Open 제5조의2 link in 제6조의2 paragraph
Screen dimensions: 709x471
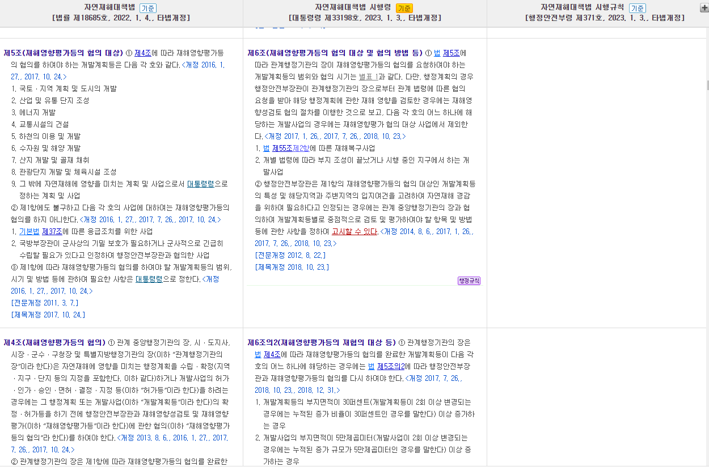[x=391, y=366]
